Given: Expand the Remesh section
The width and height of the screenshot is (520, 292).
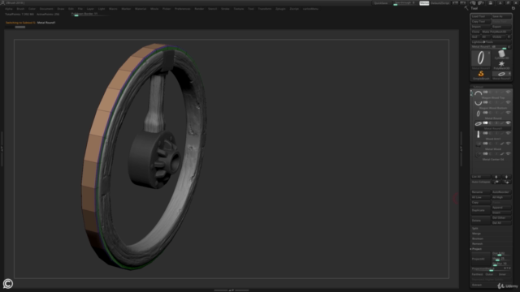Looking at the screenshot, I should [x=477, y=243].
